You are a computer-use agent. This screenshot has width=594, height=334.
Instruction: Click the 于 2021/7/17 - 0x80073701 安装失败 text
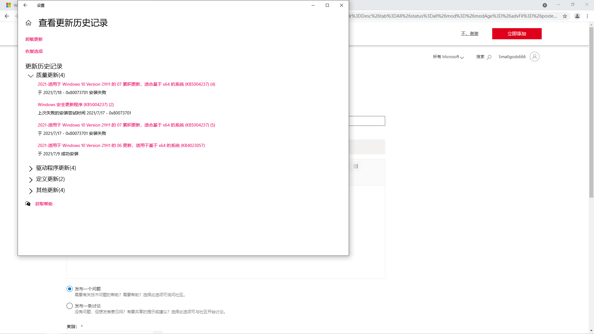coord(72,133)
